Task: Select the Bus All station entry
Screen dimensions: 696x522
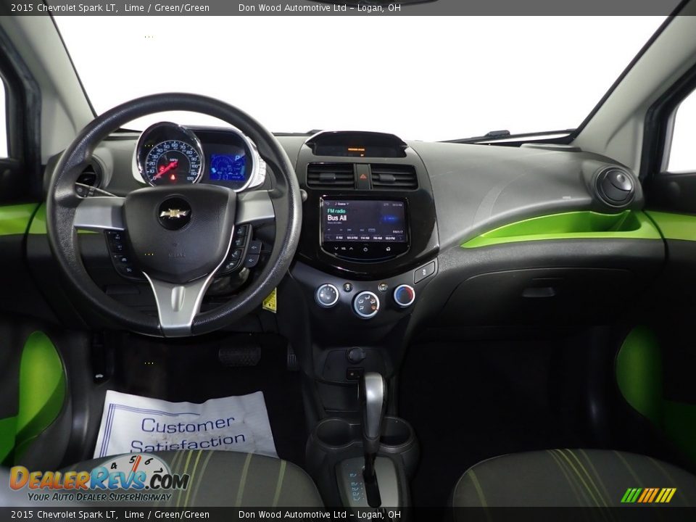Action: tap(337, 218)
